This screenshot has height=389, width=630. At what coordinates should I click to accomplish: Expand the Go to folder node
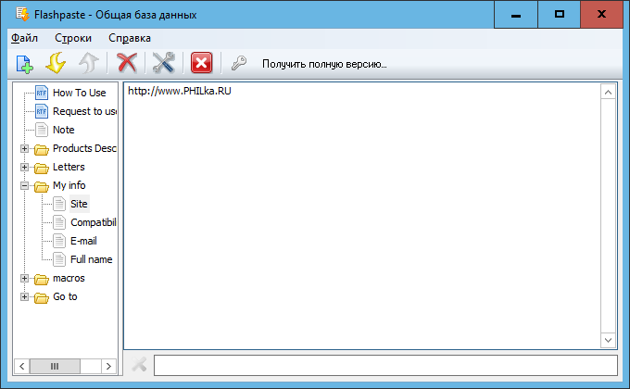[x=24, y=296]
